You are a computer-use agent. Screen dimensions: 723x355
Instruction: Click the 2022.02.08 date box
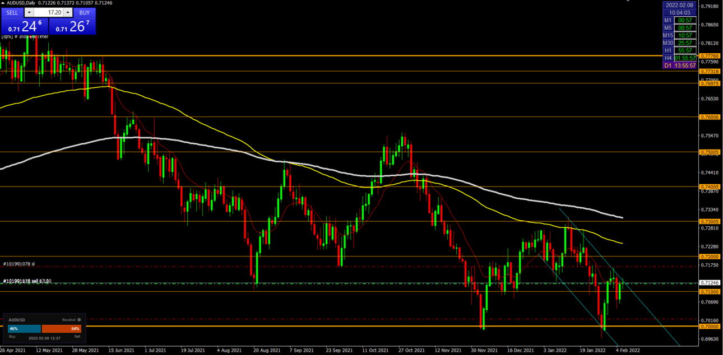[x=679, y=5]
